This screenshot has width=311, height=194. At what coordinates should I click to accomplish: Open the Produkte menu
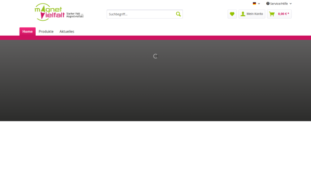pyautogui.click(x=46, y=32)
